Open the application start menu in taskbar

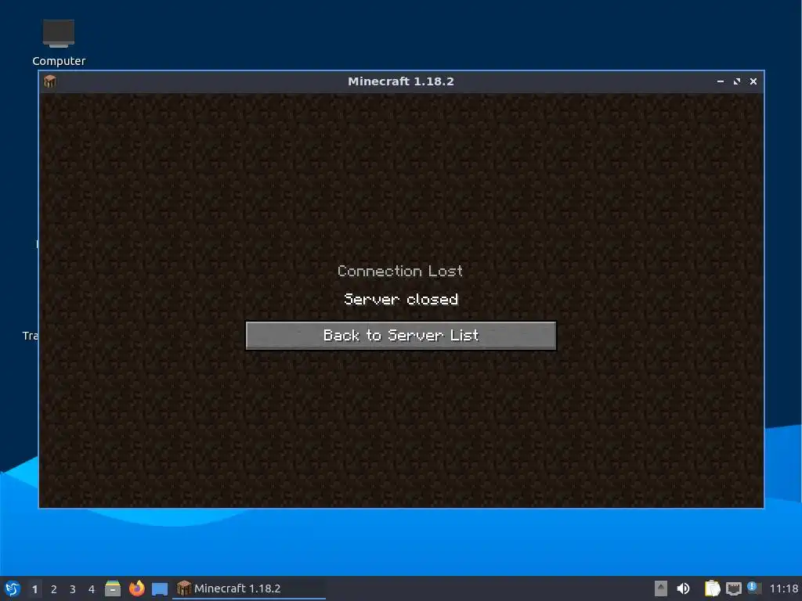[13, 588]
